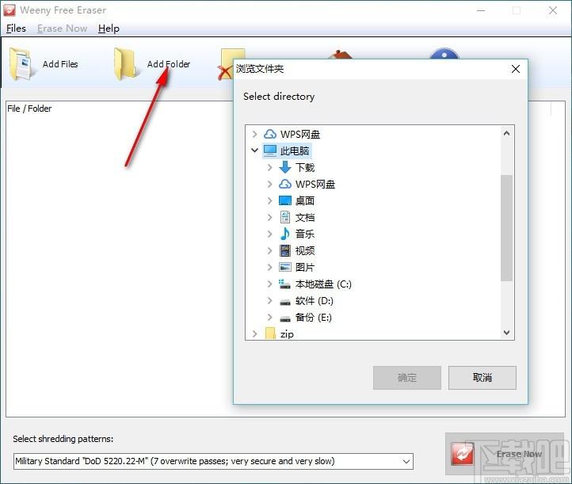Click the 软件 (D:) drive icon

coord(285,301)
